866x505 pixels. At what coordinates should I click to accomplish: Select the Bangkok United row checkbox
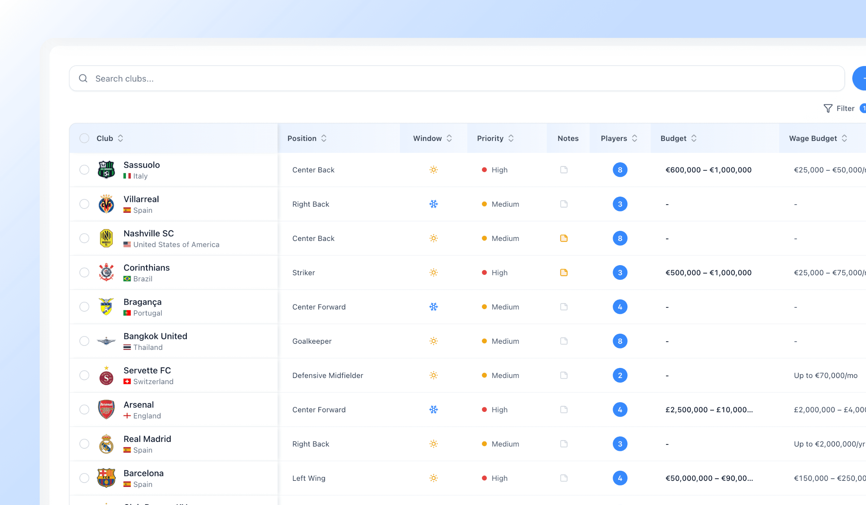click(84, 341)
